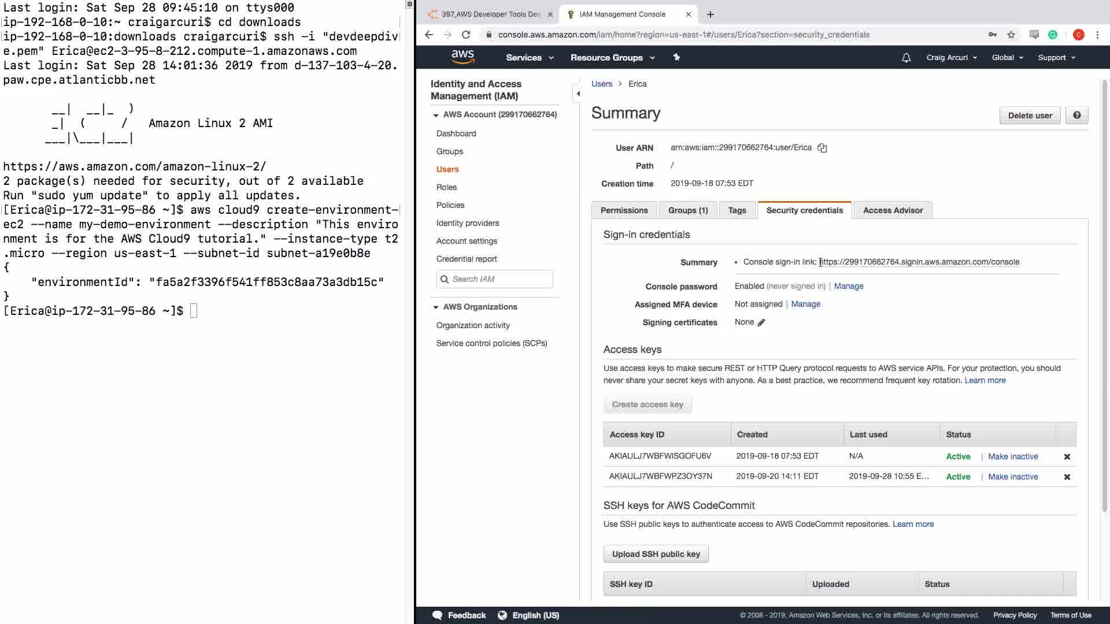Bookmark page with star icon in address bar
The image size is (1110, 624).
1011,35
